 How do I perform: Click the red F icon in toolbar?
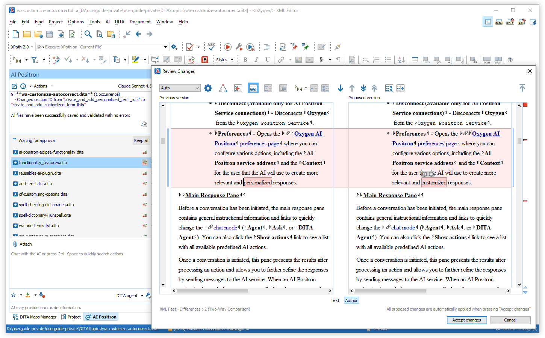click(205, 60)
